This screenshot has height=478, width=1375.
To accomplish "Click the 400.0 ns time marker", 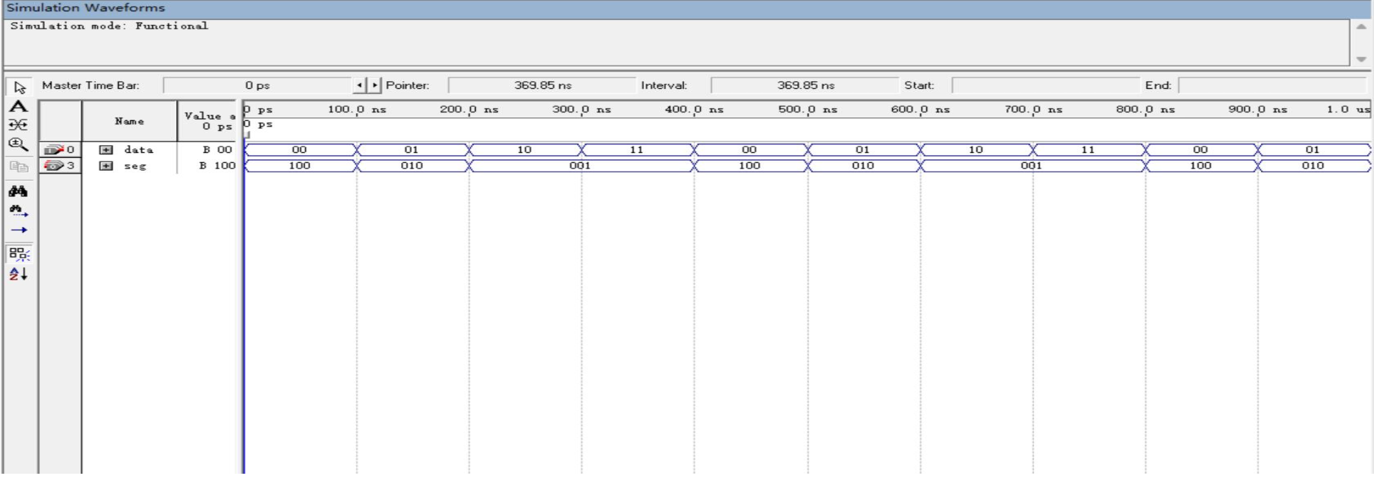I will [694, 110].
